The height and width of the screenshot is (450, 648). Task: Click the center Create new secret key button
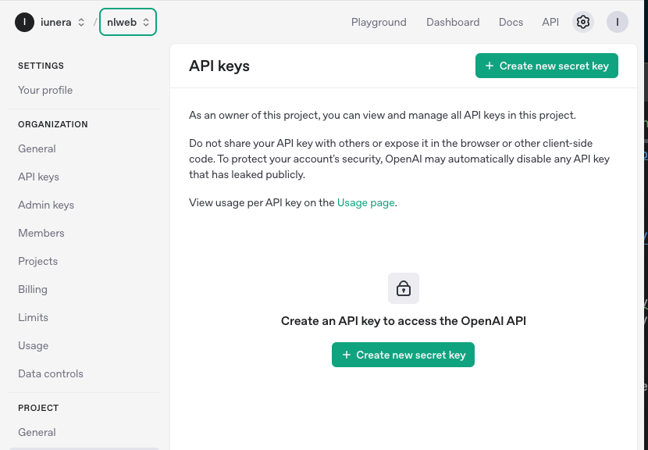(403, 355)
